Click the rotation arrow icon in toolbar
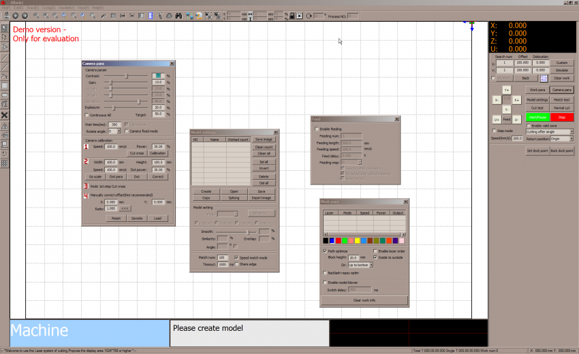 (x=309, y=16)
